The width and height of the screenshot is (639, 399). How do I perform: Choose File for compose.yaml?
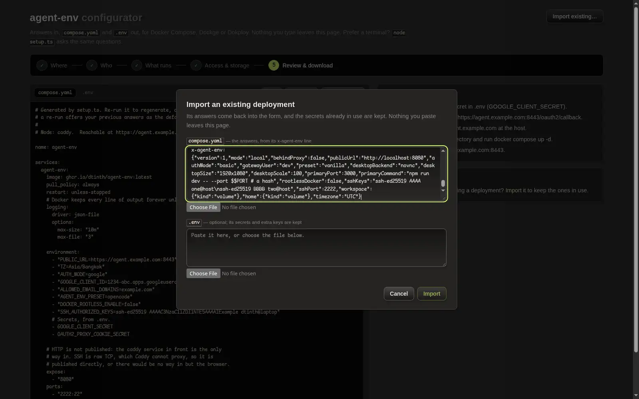(x=203, y=207)
